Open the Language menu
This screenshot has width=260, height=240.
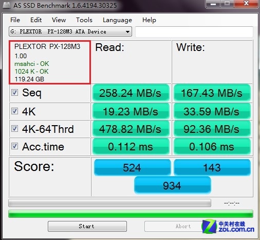click(x=117, y=20)
